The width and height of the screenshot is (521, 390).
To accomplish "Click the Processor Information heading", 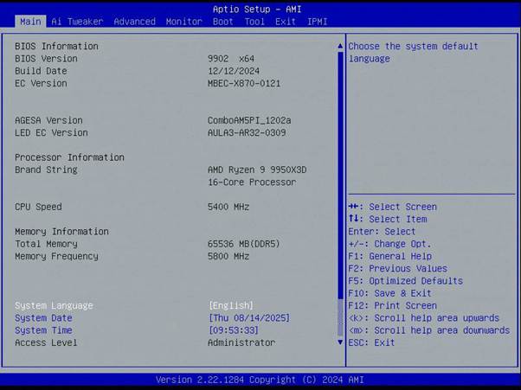I will 70,157.
